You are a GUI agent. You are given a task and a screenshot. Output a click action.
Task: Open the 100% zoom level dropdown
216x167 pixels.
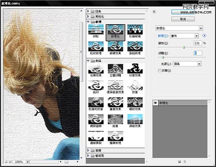28,162
